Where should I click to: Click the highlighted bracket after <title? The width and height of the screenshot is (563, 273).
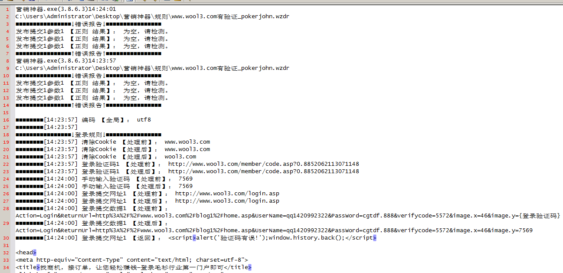click(38, 267)
